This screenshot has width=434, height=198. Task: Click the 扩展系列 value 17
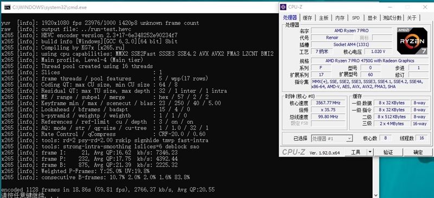click(321, 75)
